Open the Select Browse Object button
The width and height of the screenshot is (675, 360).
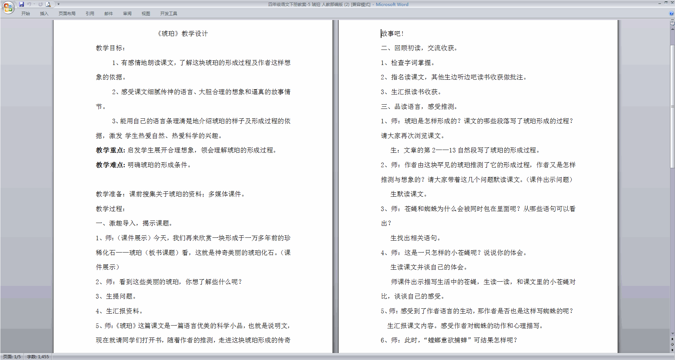672,345
